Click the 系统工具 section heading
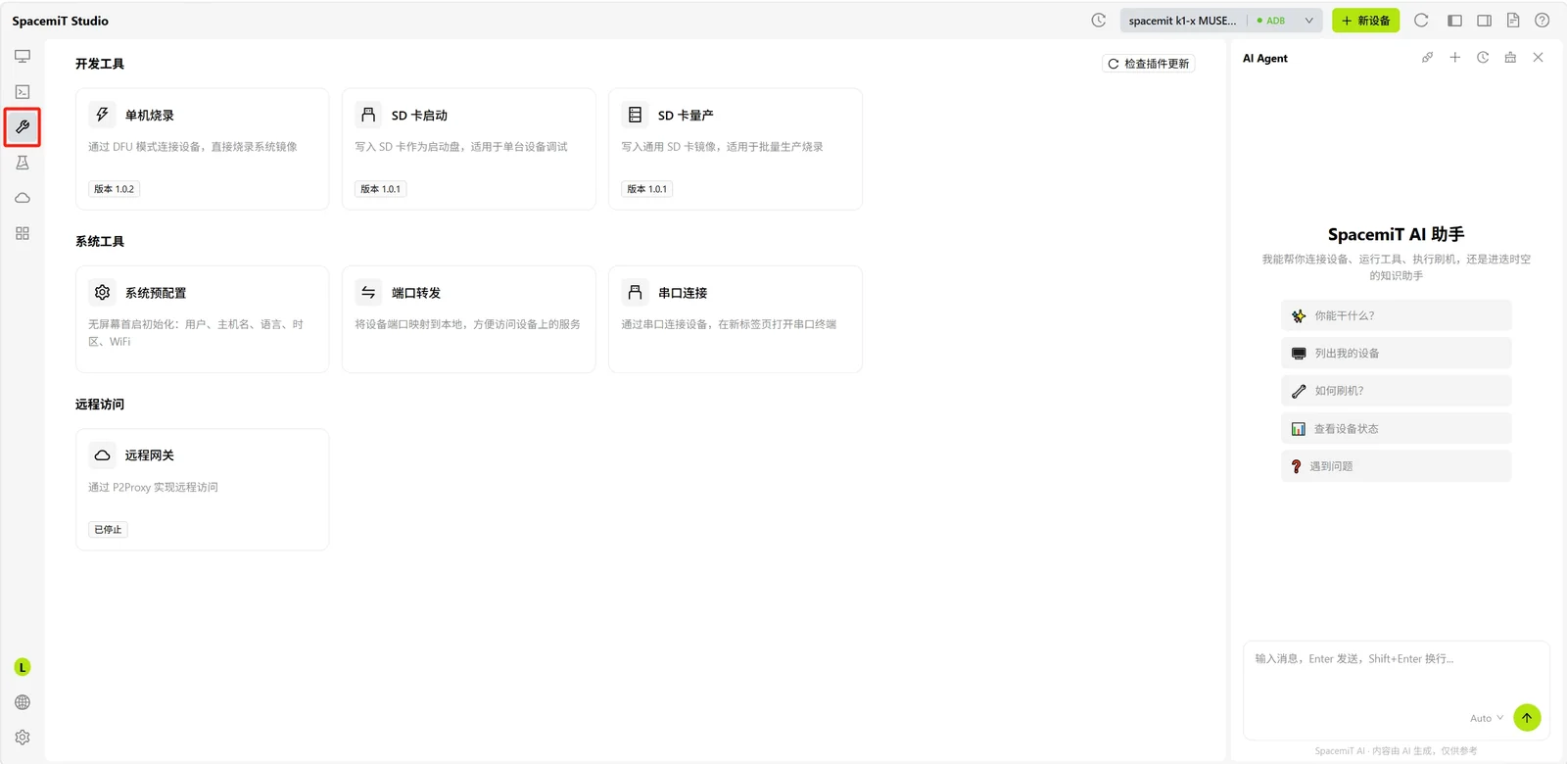1567x764 pixels. coord(100,241)
